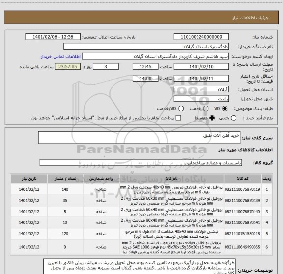
Task: Click the buyer name field دادگستری استان گیلان
Action: coord(146,47)
